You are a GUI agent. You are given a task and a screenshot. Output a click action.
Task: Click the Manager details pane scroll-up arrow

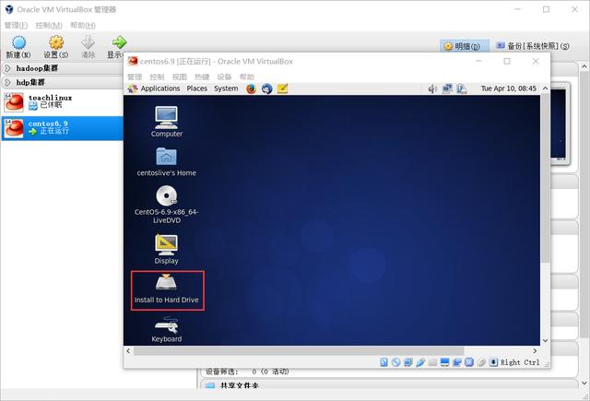point(584,66)
